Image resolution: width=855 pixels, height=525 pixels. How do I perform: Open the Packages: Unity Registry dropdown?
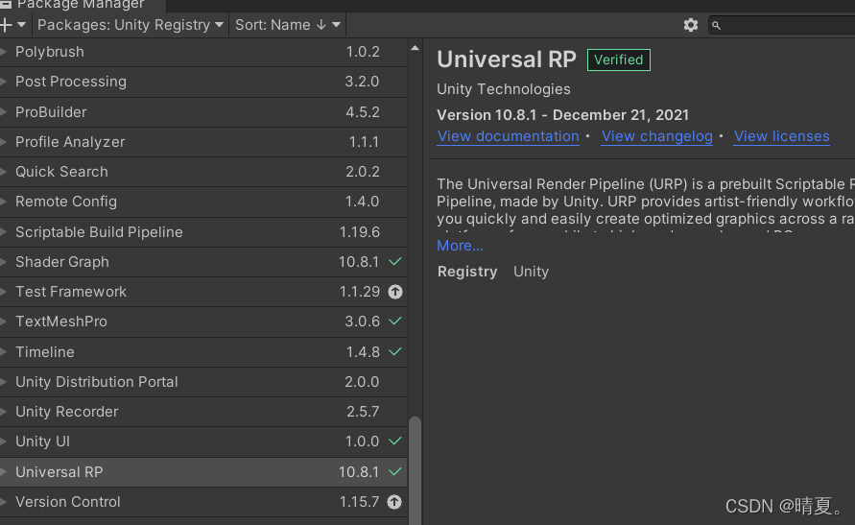click(131, 25)
